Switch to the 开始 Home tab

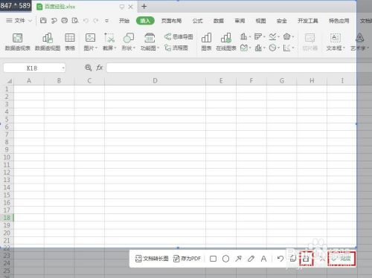[x=124, y=21]
